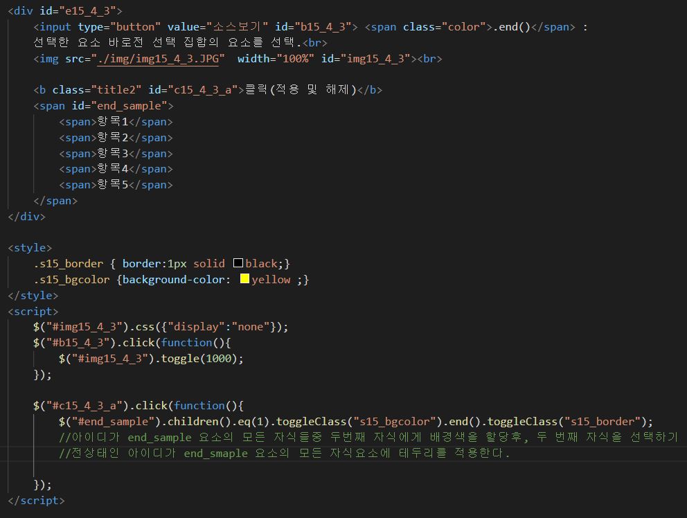Click the Korean text '선택한 요소 바로전 선택 집합의 요소를 선택.'
Image resolution: width=687 pixels, height=518 pixels.
point(168,42)
